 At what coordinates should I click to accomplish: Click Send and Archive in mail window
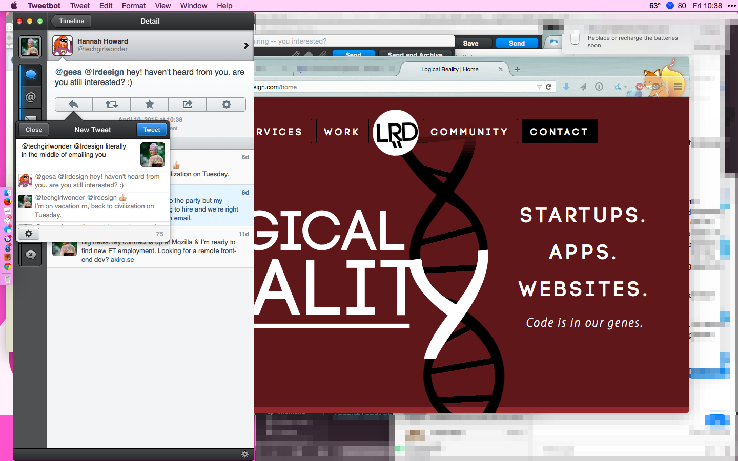click(415, 54)
